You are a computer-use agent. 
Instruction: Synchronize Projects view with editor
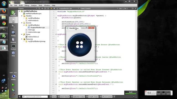42,9
